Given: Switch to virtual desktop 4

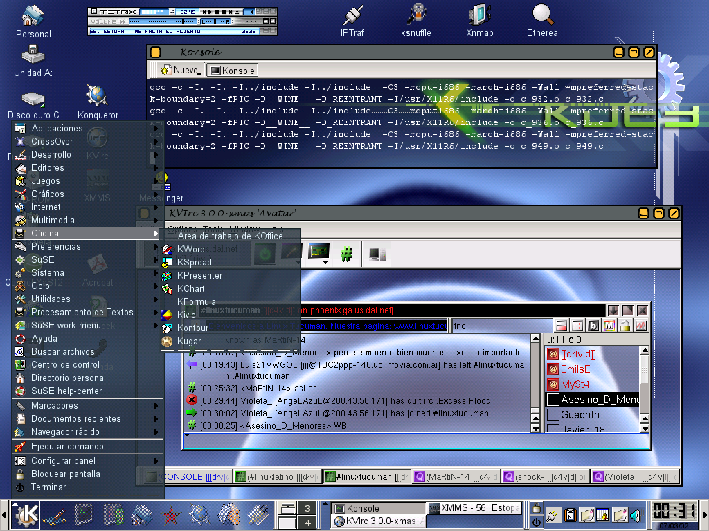Looking at the screenshot, I should (x=307, y=523).
